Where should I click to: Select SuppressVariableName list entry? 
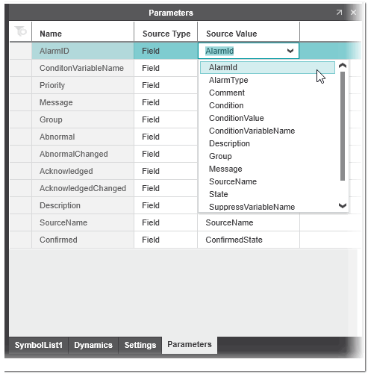coord(252,207)
